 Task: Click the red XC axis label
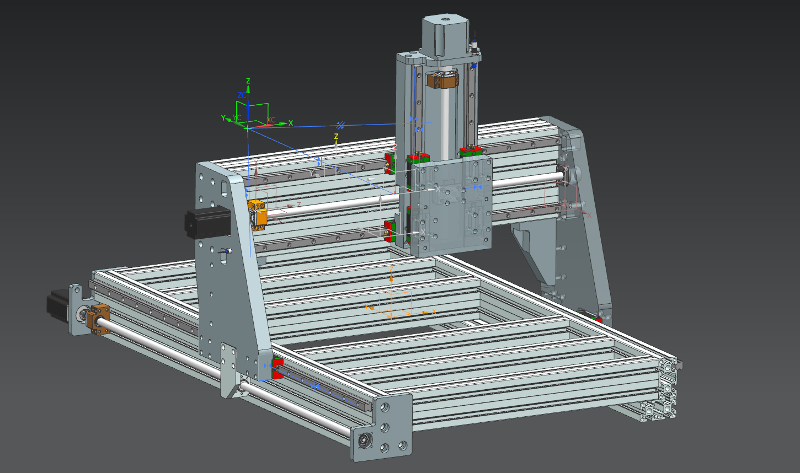[x=271, y=120]
